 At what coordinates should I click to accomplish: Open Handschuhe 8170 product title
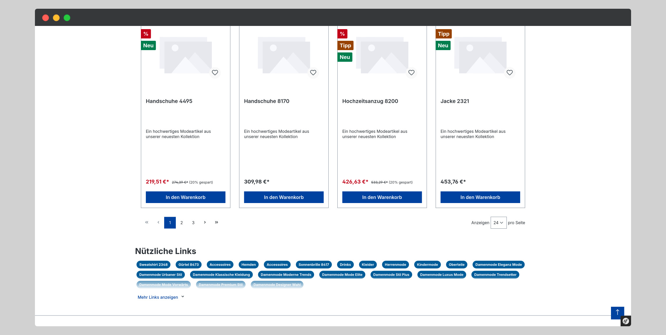coord(267,101)
